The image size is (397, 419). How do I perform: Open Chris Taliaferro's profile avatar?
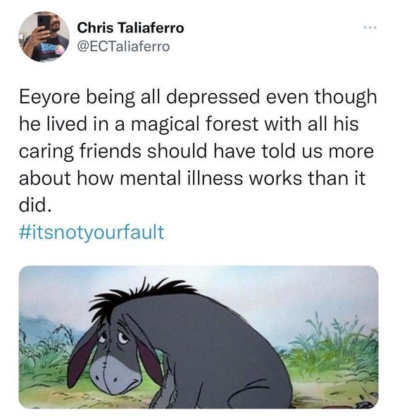(44, 37)
